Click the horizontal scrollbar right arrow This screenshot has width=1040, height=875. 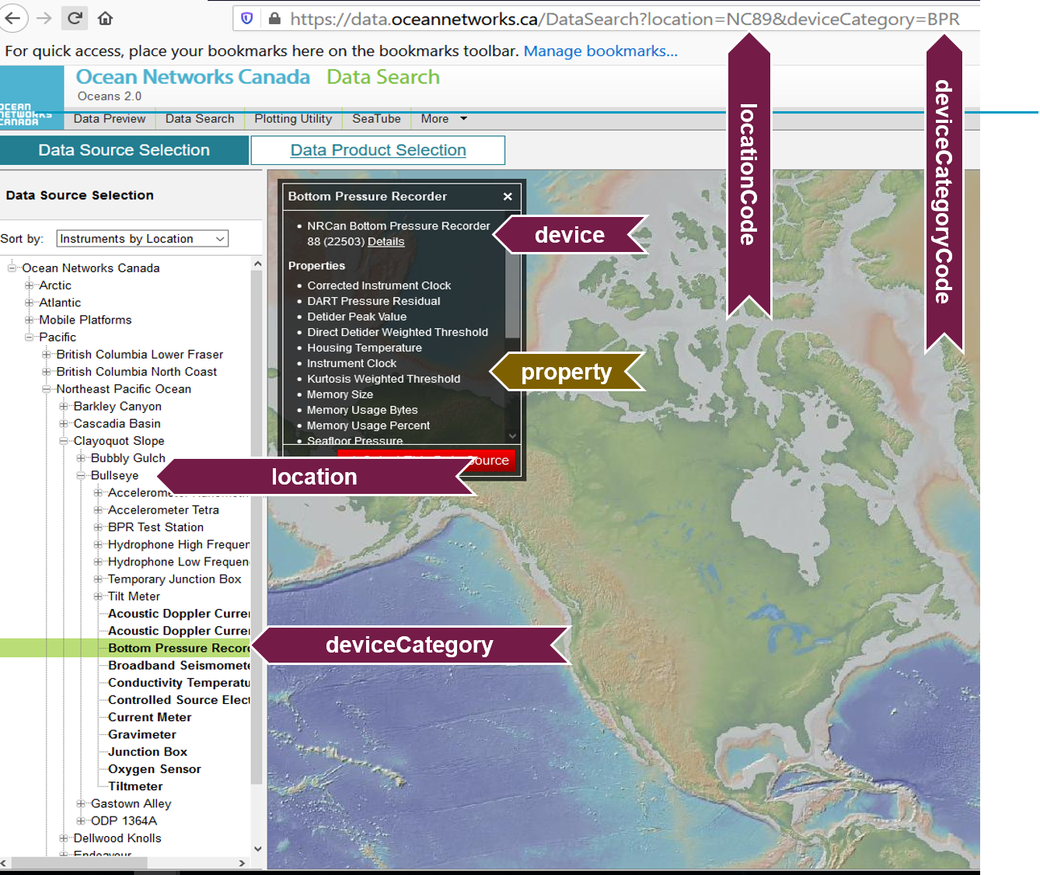pos(242,863)
